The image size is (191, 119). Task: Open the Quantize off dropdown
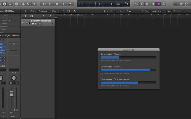(x=14, y=21)
